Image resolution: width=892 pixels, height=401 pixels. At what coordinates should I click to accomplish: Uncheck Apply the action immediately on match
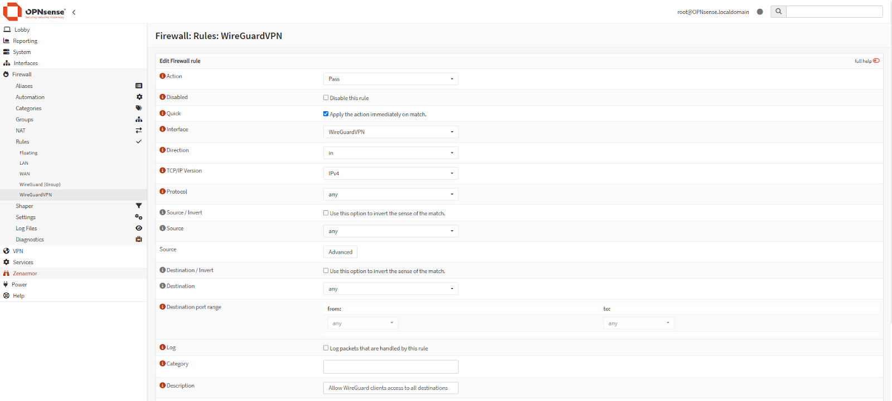(x=326, y=114)
